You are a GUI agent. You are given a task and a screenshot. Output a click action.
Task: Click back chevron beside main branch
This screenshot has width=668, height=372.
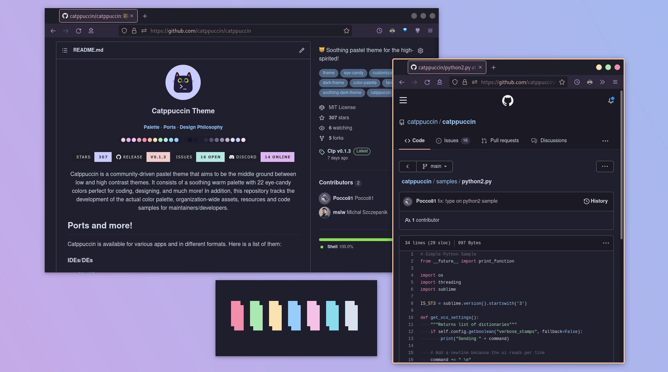click(408, 166)
